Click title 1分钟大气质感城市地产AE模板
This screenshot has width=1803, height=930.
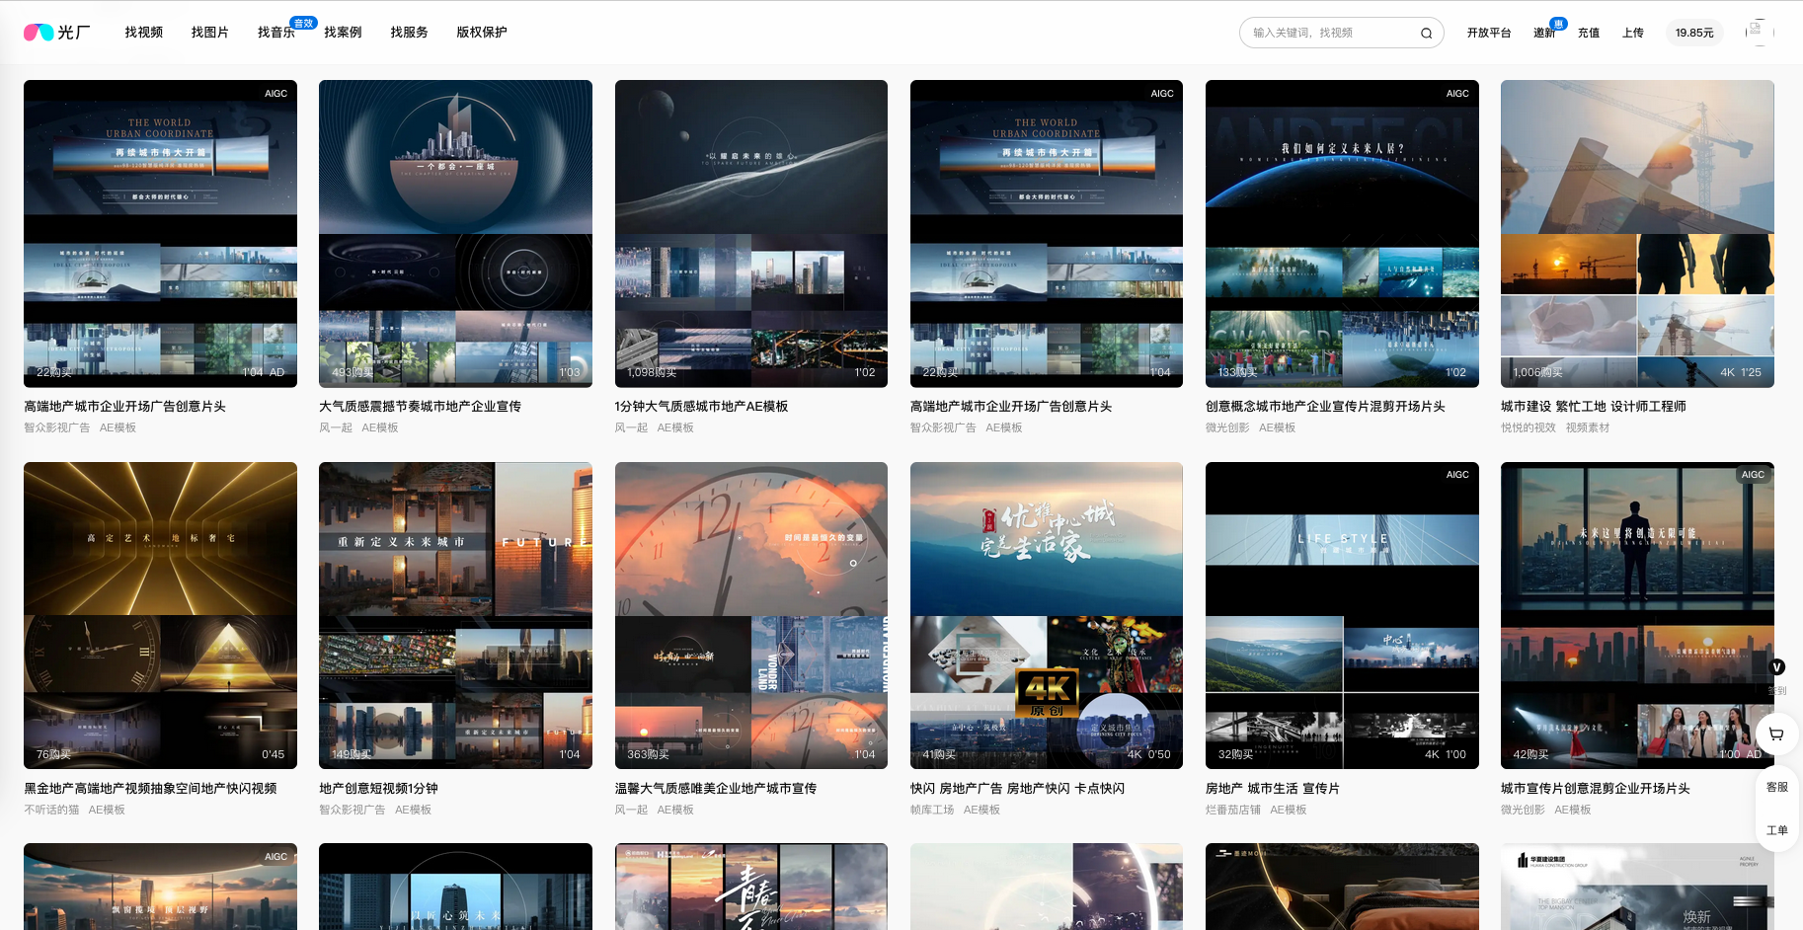coord(701,407)
